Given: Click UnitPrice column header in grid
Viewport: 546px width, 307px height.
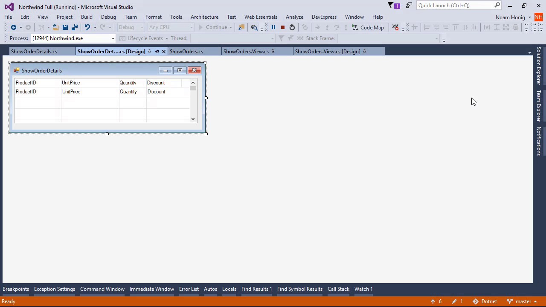Looking at the screenshot, I should [x=90, y=83].
